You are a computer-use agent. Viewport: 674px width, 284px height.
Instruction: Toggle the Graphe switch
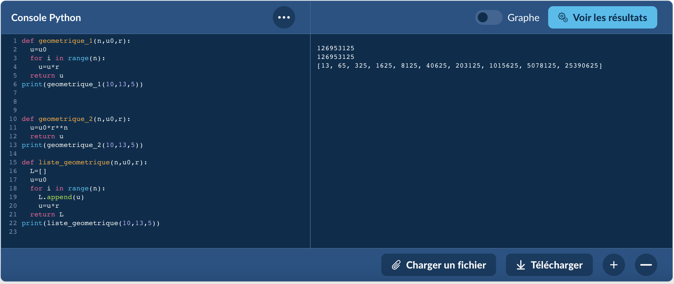[488, 17]
